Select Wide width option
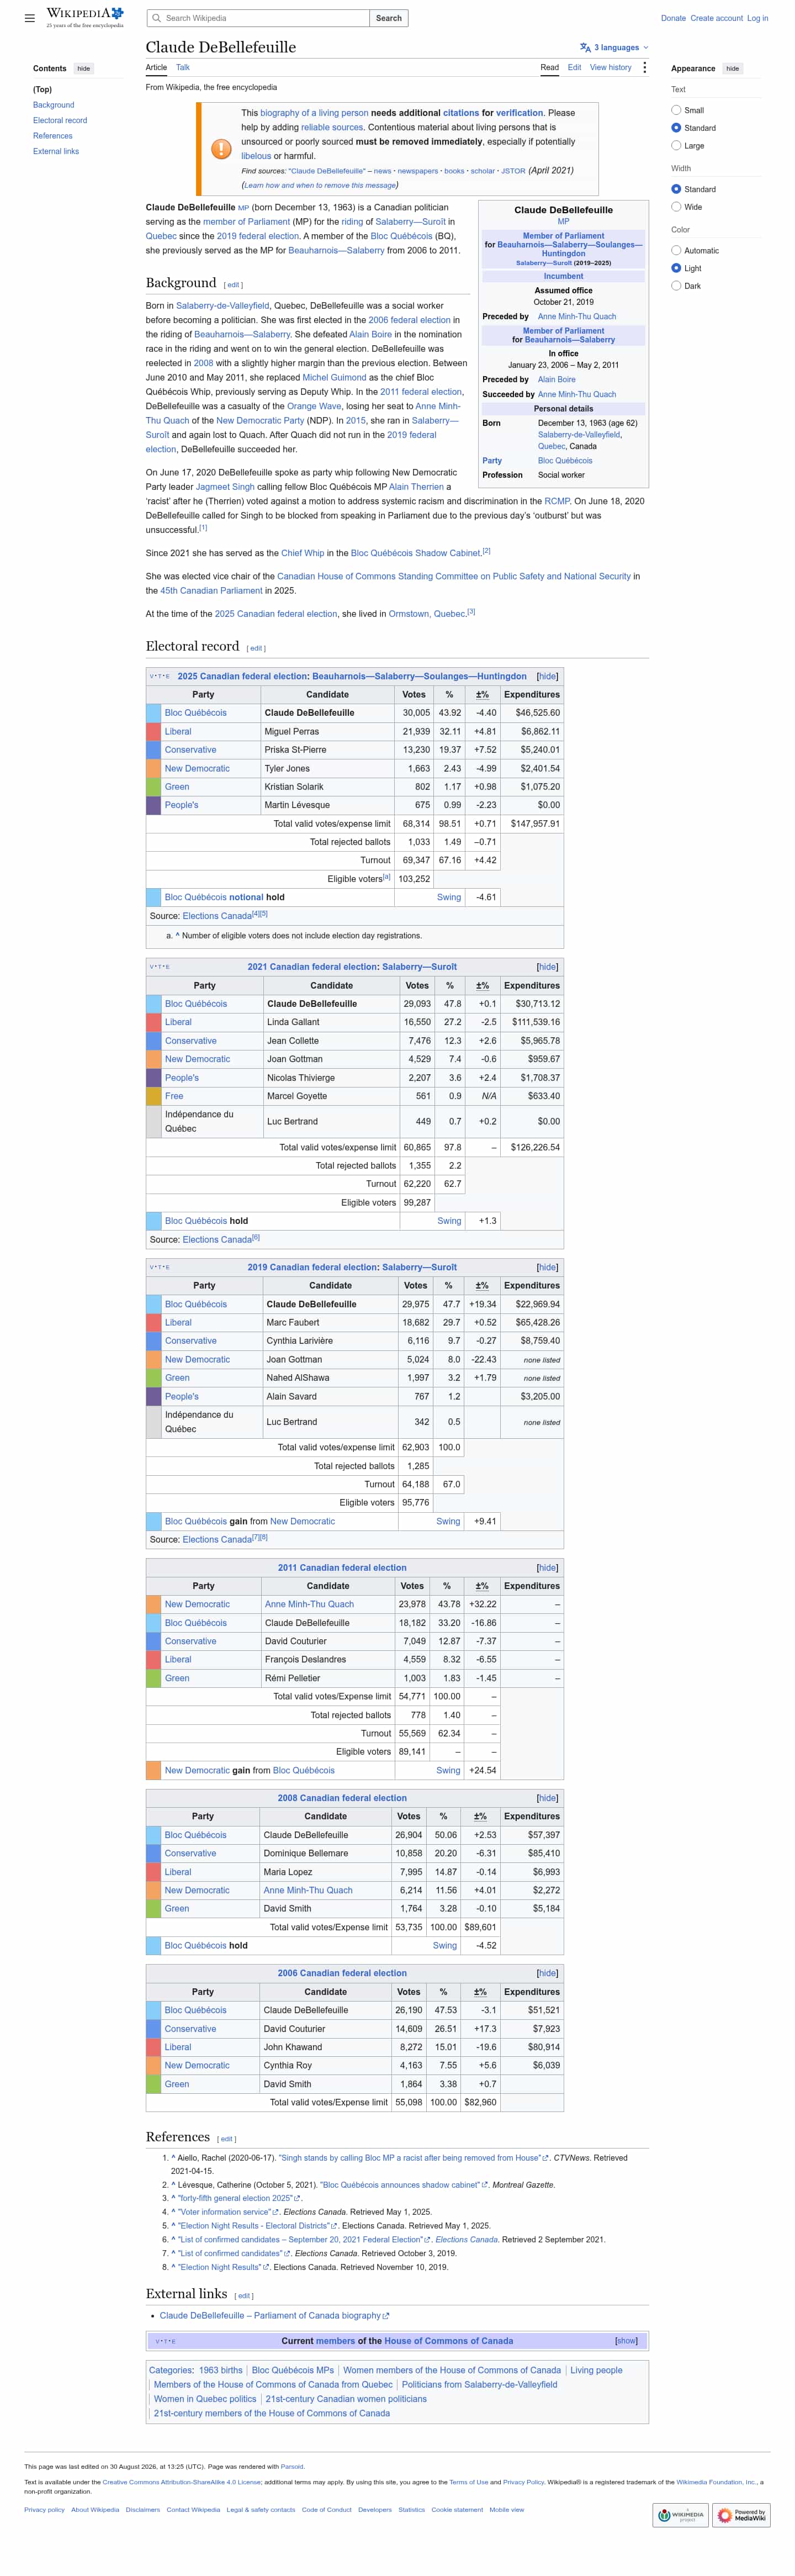Screen dimensions: 795x2576 [676, 207]
